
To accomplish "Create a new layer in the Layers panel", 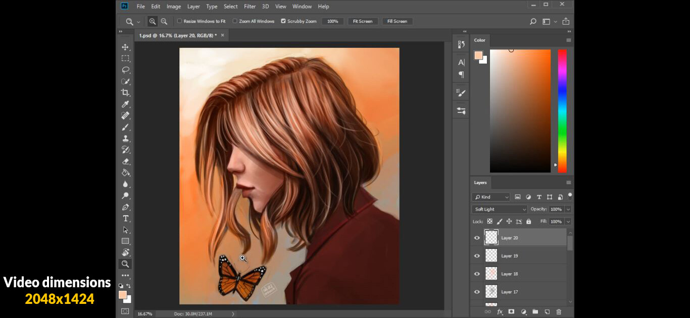I will [x=547, y=312].
